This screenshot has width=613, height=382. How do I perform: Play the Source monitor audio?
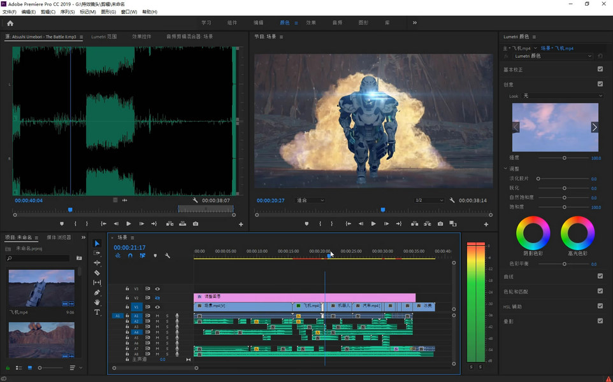[129, 224]
